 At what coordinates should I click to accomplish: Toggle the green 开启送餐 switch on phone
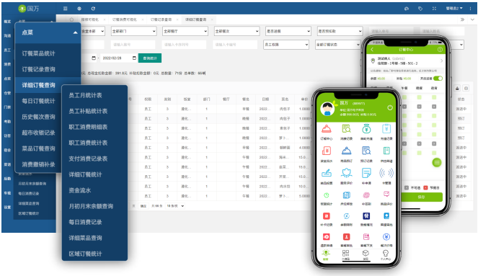[x=438, y=79]
